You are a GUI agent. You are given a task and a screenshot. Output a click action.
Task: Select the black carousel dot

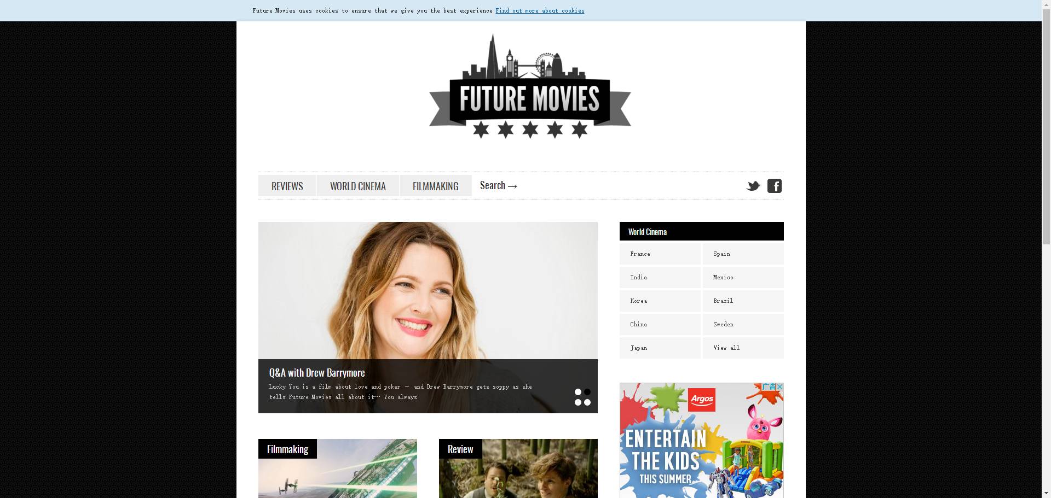587,392
